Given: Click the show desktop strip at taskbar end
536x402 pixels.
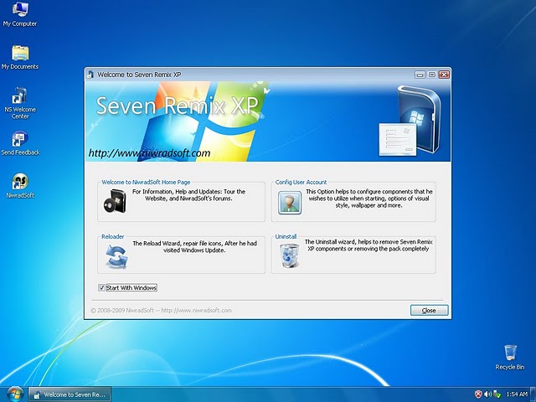Looking at the screenshot, I should coord(533,394).
